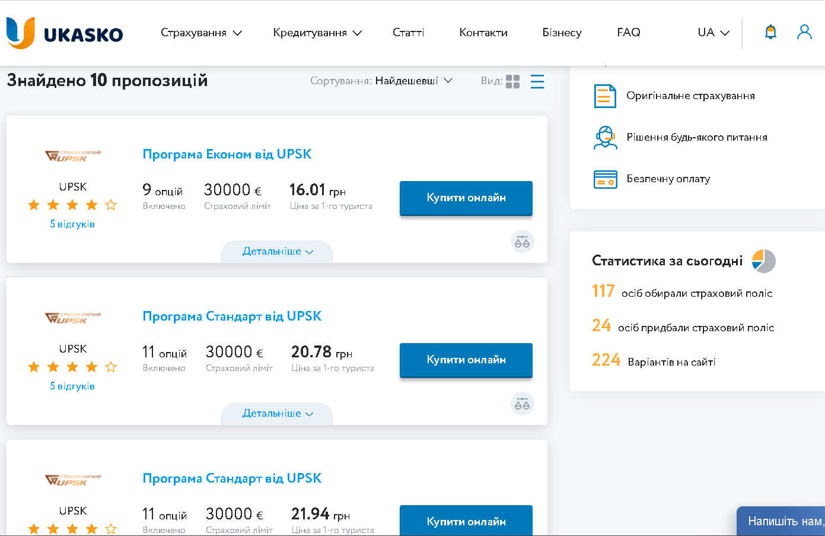Open the user account profile icon
This screenshot has width=825, height=536.
[x=804, y=32]
